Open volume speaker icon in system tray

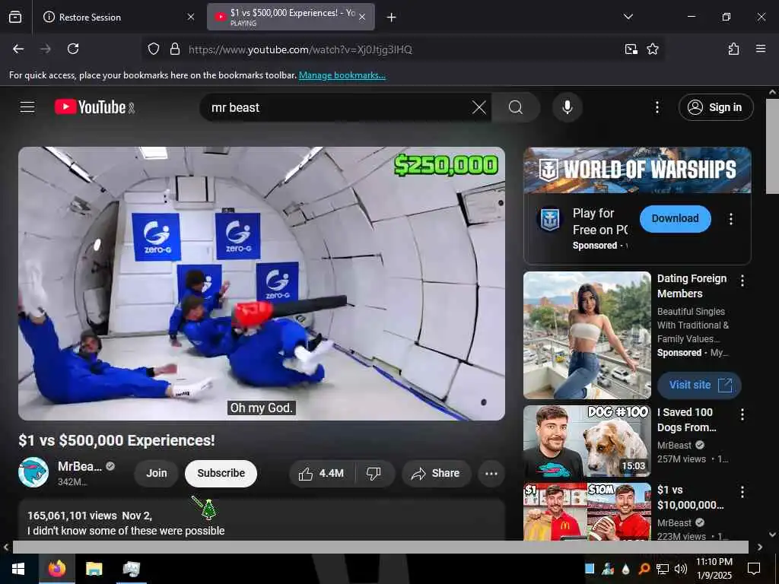click(680, 569)
